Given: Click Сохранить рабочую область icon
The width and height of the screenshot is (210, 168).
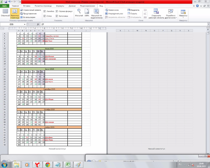Looking at the screenshot, I should click(x=156, y=14).
